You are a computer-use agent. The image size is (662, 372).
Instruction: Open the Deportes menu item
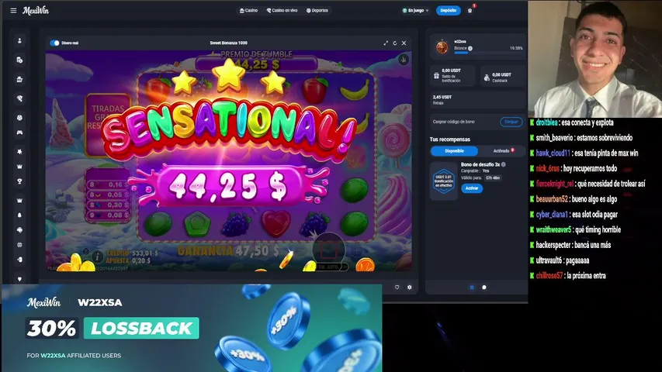tap(317, 11)
